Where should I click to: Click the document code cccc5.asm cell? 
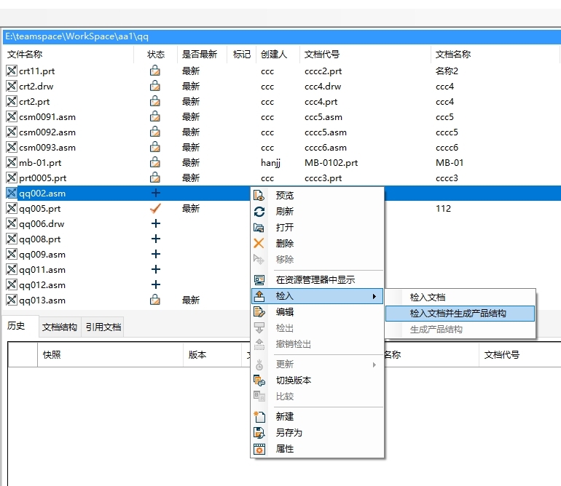pos(326,132)
